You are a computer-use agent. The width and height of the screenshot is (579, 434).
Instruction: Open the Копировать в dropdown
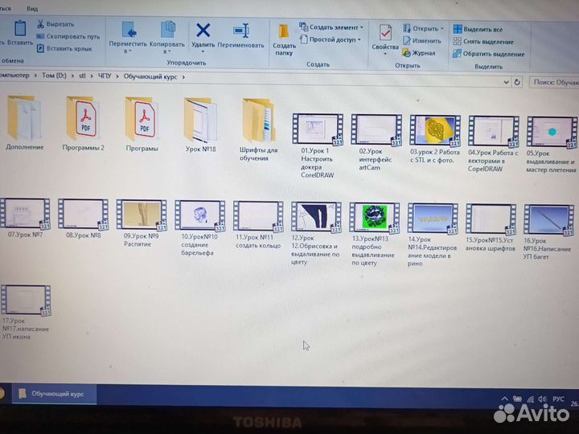[167, 38]
